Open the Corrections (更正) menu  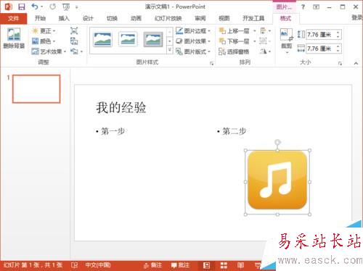tap(44, 31)
